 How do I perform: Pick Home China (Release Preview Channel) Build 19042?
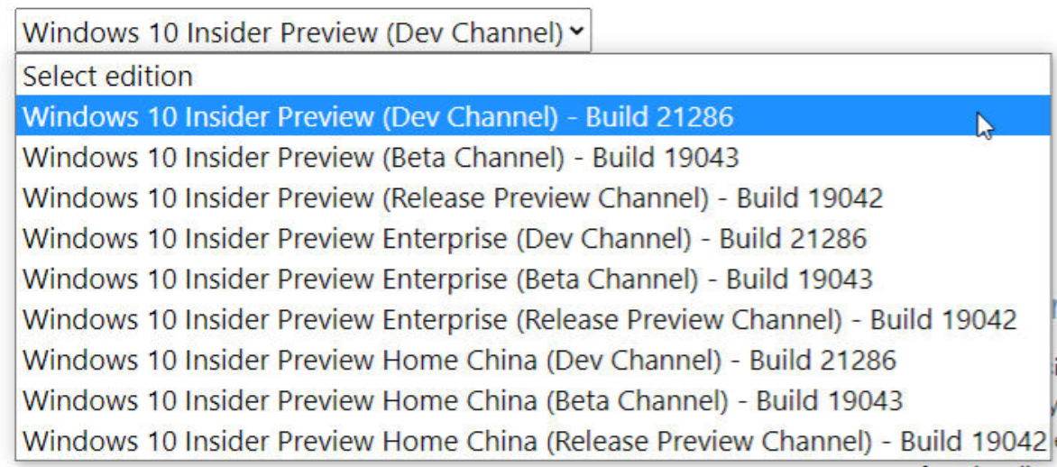point(534,442)
